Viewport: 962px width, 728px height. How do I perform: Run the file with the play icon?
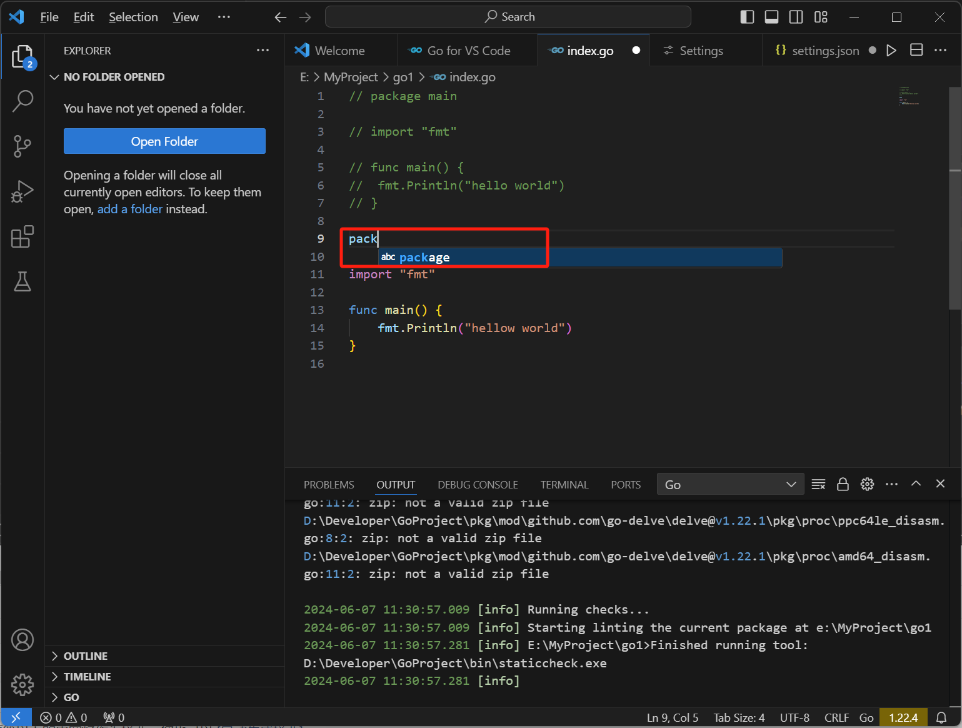891,50
